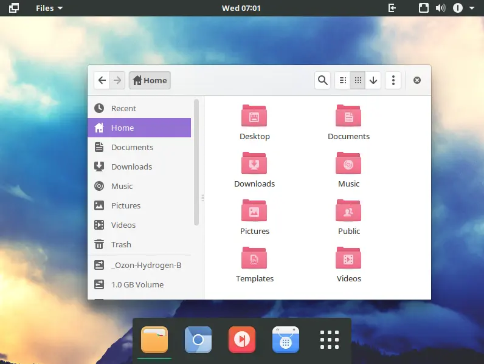The image size is (484, 364).
Task: Open the three-dot options menu
Action: 393,80
